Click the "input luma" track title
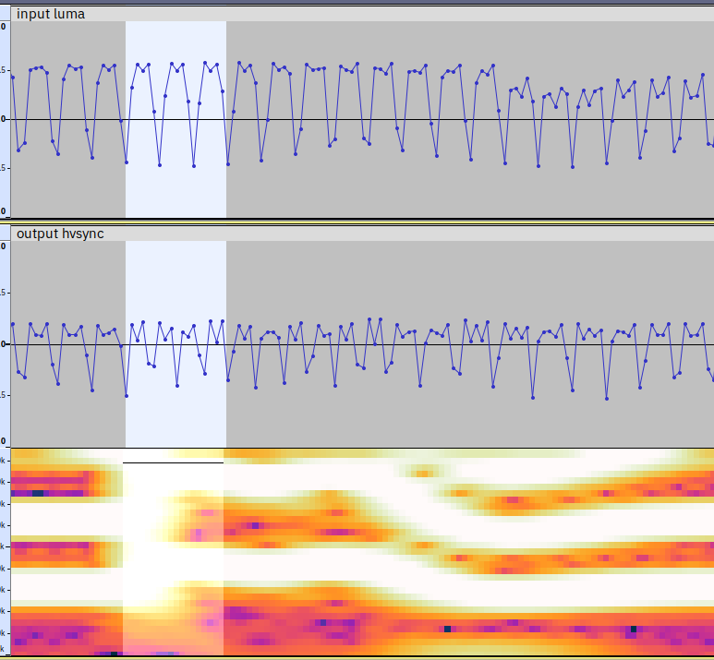This screenshot has width=714, height=660. point(51,14)
